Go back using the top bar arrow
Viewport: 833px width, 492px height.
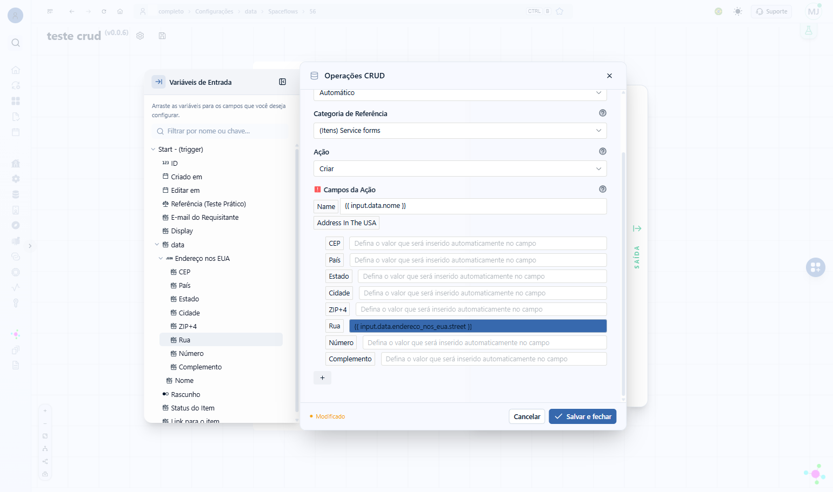tap(72, 11)
